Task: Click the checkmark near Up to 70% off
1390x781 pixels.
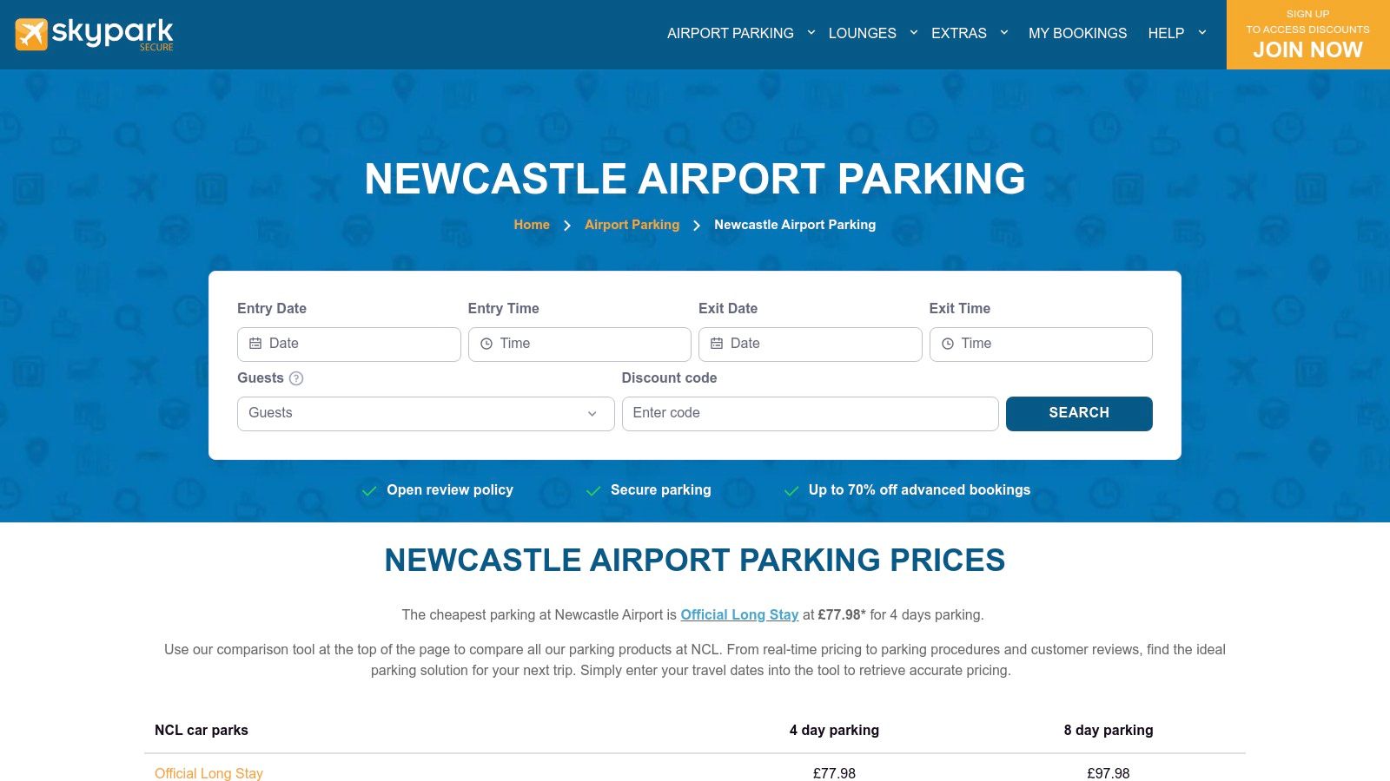Action: (791, 490)
